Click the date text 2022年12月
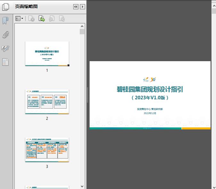216x189 pixels. click(150, 113)
